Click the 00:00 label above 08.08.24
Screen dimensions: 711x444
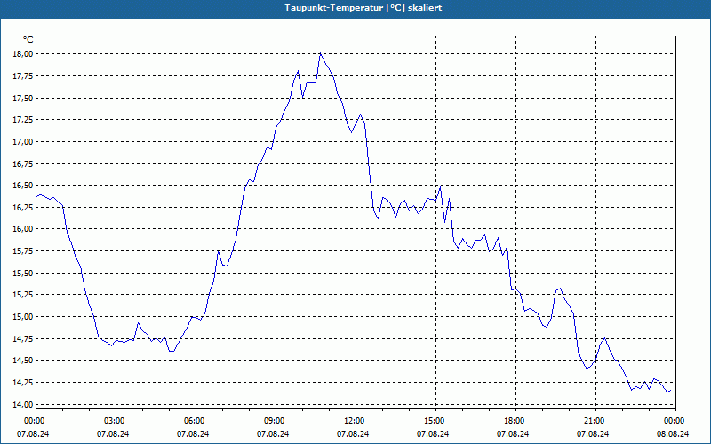tap(674, 421)
